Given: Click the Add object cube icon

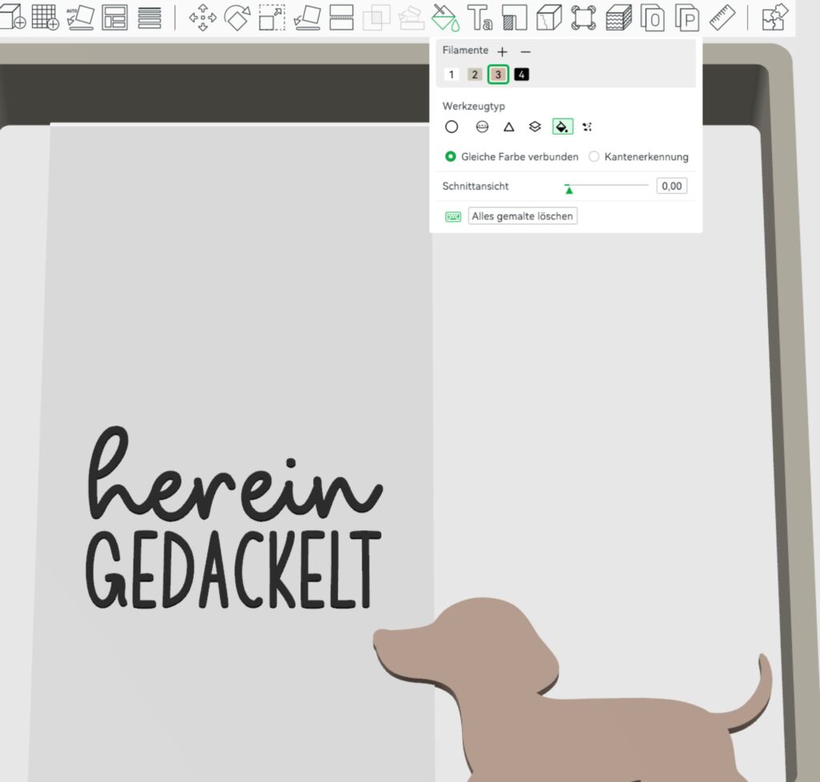Looking at the screenshot, I should (x=14, y=17).
